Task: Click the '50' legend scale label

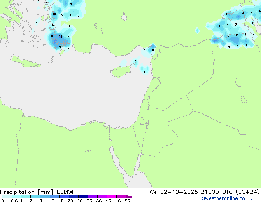Action: pyautogui.click(x=127, y=200)
